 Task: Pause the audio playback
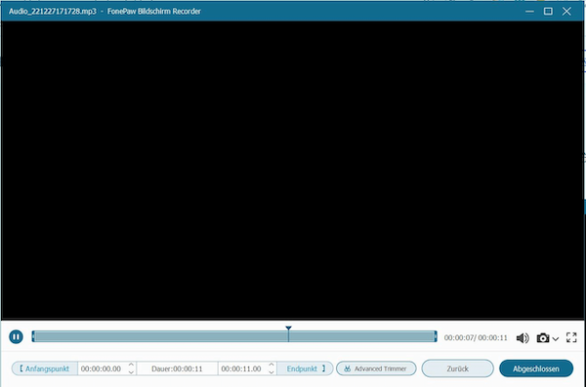click(16, 337)
